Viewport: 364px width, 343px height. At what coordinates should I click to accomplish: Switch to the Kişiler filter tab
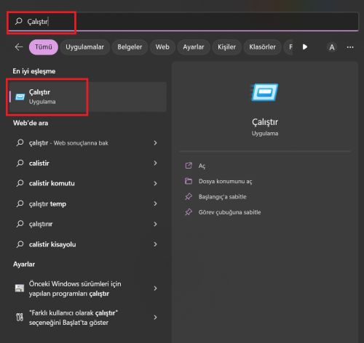[226, 47]
